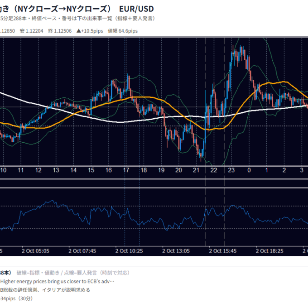The image size is (308, 308).
Task: Click hour label 2 on chart axis
Action: coord(284,170)
